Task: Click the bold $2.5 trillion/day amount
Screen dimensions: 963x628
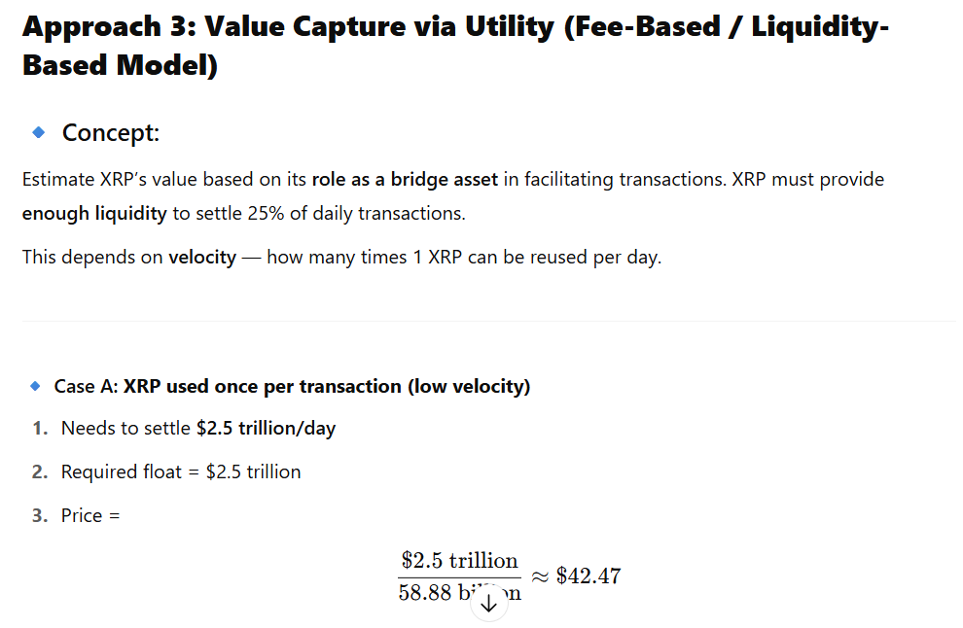Action: point(266,429)
